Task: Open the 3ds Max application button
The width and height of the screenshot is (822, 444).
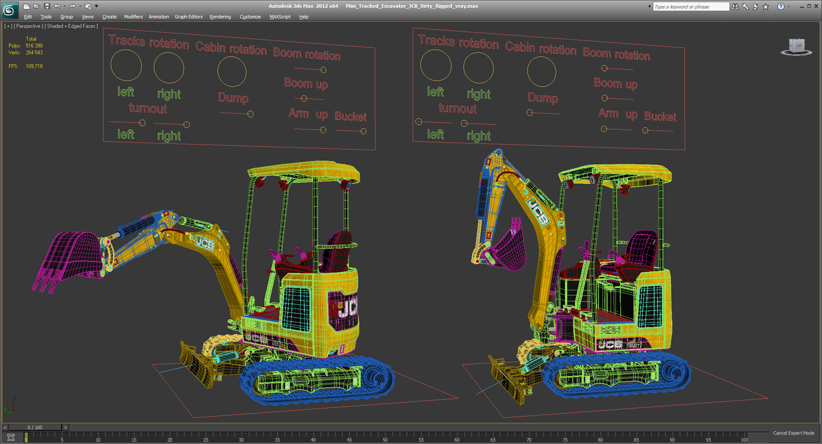Action: click(x=10, y=10)
